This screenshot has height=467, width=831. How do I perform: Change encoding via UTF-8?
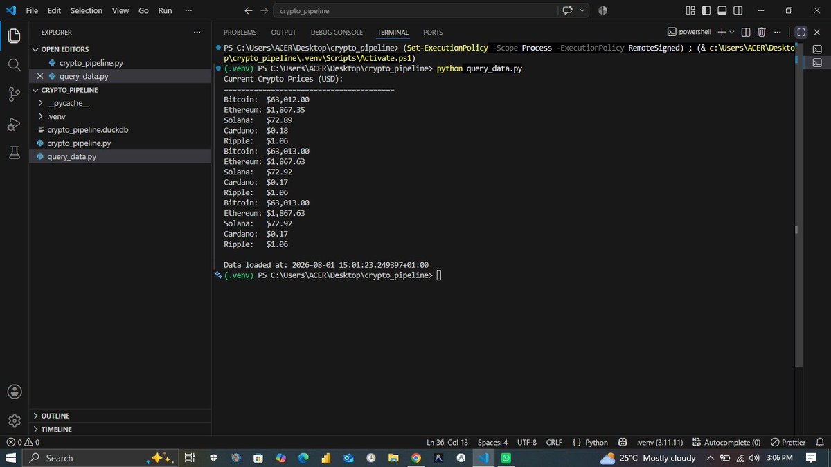[x=526, y=442]
